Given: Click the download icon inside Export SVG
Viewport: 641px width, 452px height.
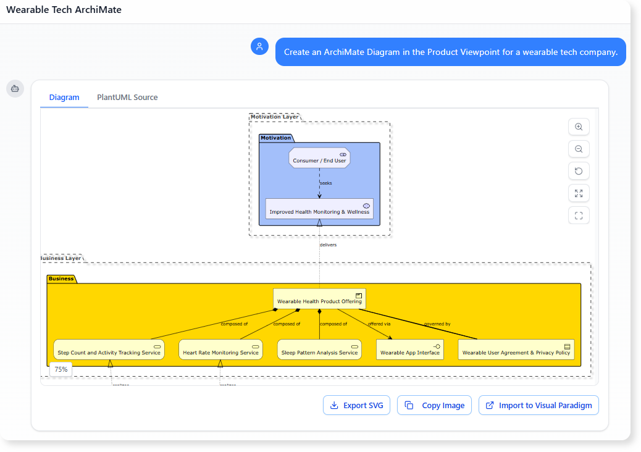Looking at the screenshot, I should click(x=333, y=405).
